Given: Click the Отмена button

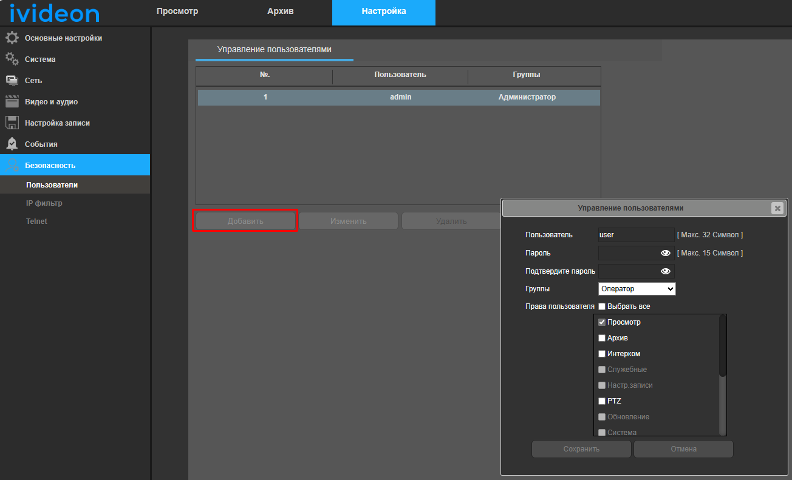Looking at the screenshot, I should tap(683, 449).
